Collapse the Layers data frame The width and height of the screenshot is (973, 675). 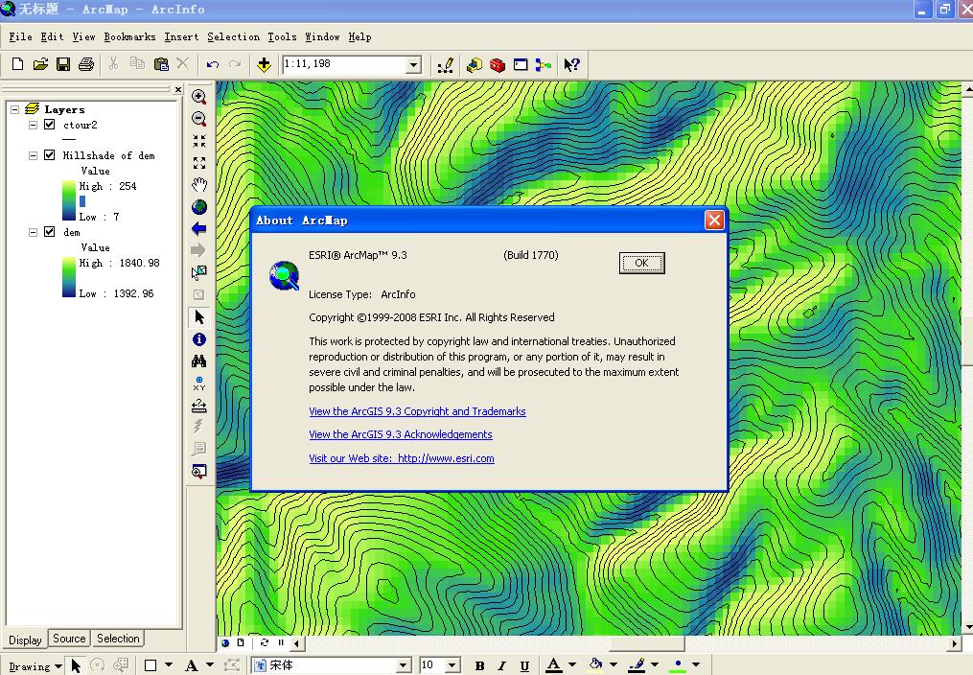[x=15, y=109]
